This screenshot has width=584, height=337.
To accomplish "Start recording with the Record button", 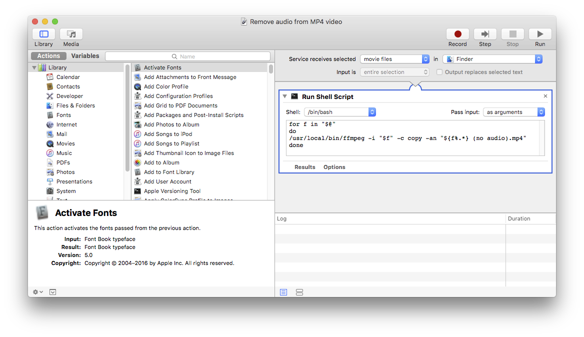I will pyautogui.click(x=457, y=34).
